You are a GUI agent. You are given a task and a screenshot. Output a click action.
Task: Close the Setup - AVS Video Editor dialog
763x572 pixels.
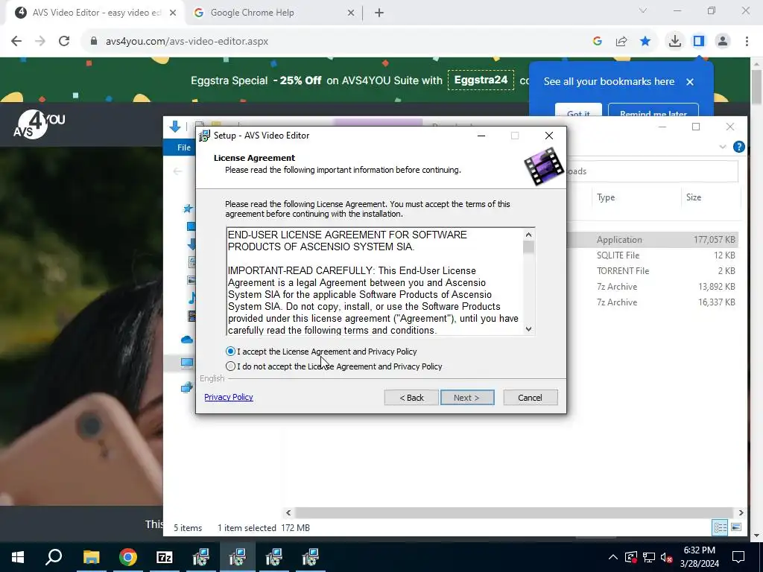coord(549,136)
